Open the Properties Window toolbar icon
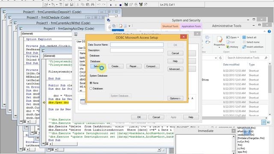 pos(131,5)
